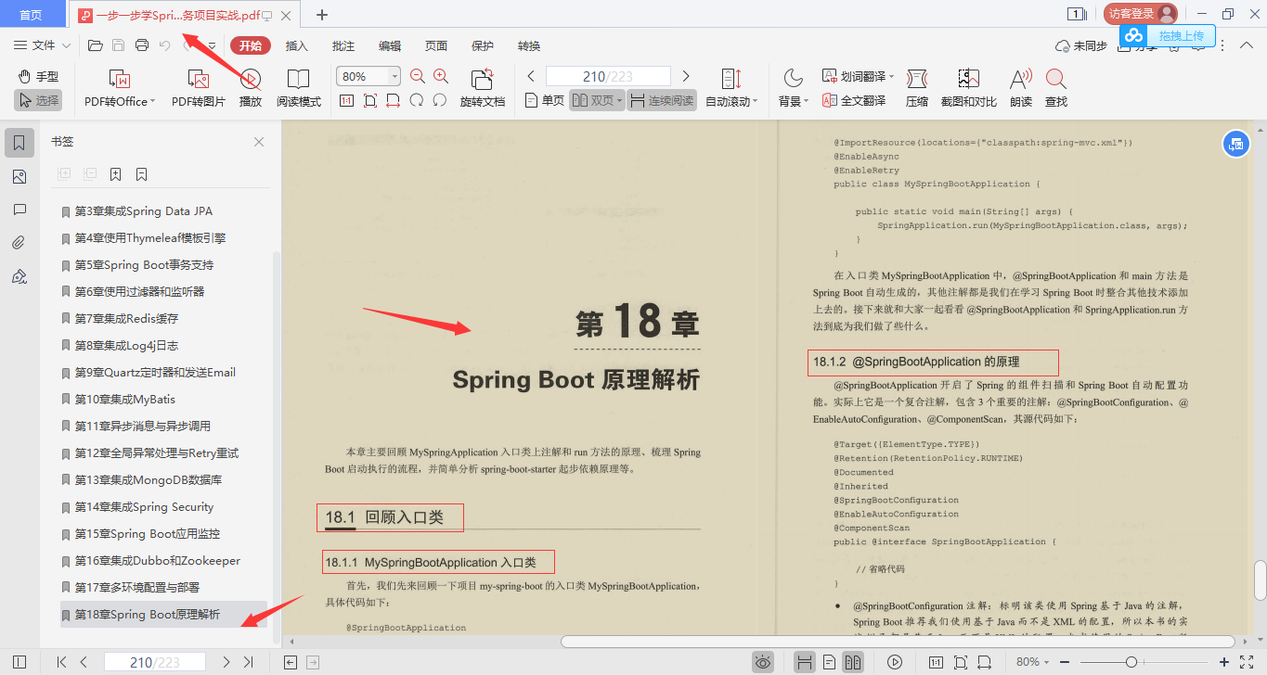Convert PDF to image with PDF转图片
The height and width of the screenshot is (675, 1267).
click(x=198, y=89)
